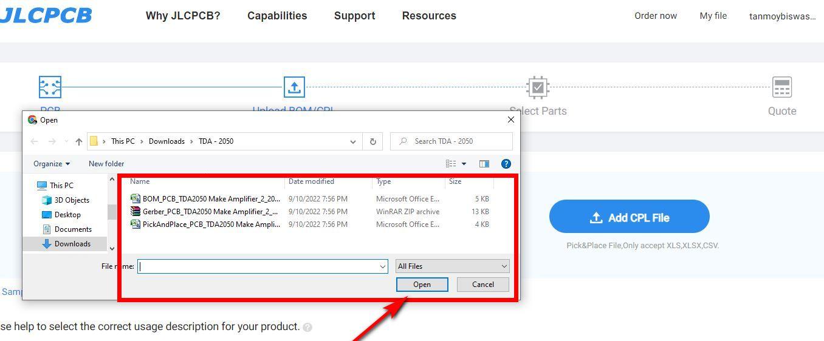Expand the File name combo box list
Viewport: 824px width, 341px height.
coord(383,266)
